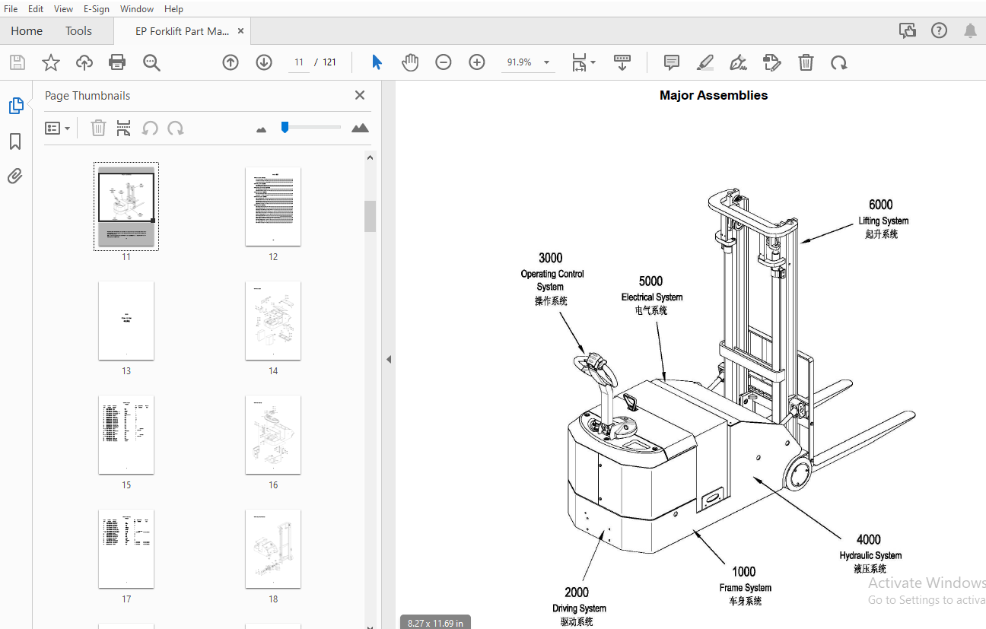Open notifications bell icon
Viewport: 986px width, 629px height.
click(x=970, y=31)
